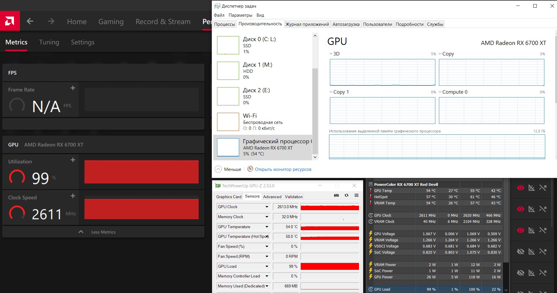Open the GPU-Z hamburger menu
557x293 pixels.
pyautogui.click(x=356, y=196)
